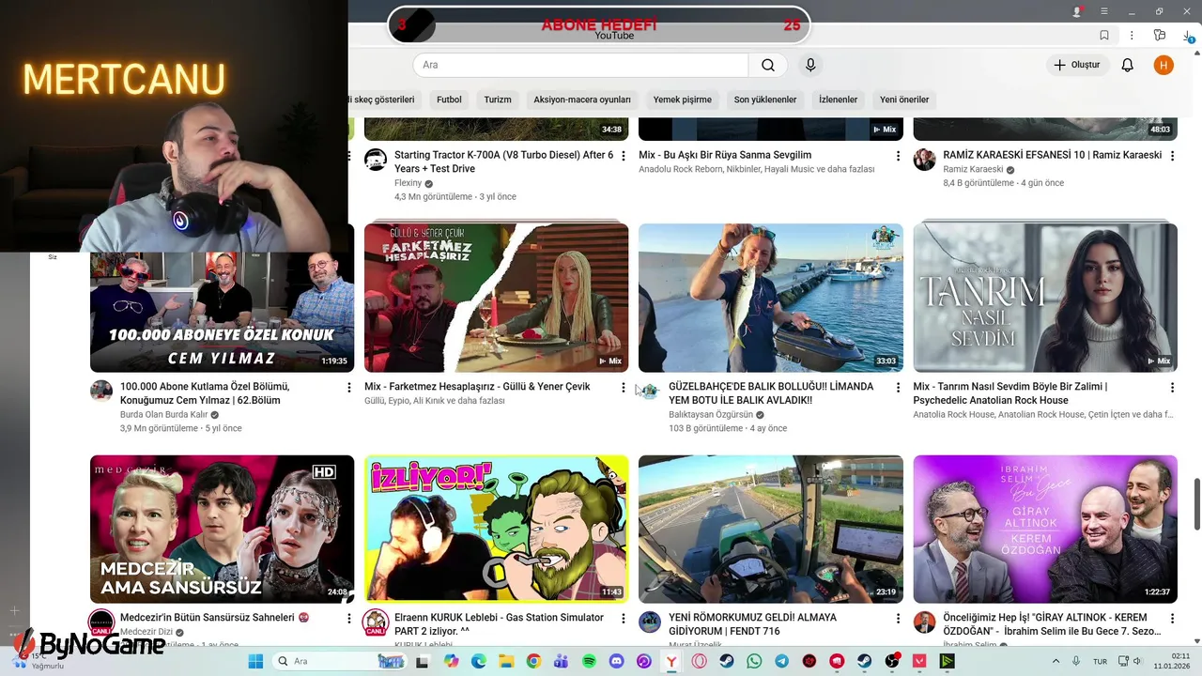Open the Balıktaysan Özgürsün channel avatar
This screenshot has width=1202, height=676.
[x=650, y=391]
